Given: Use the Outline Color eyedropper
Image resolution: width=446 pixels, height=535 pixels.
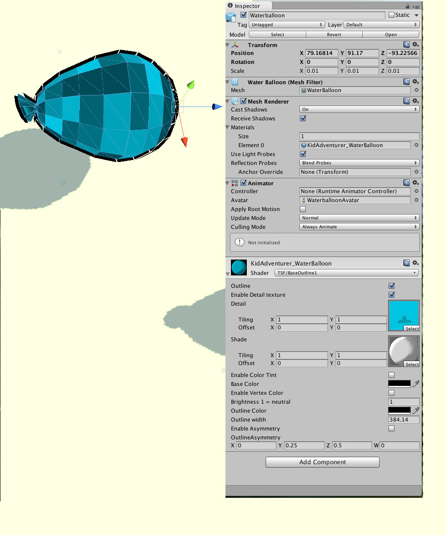Looking at the screenshot, I should click(416, 411).
